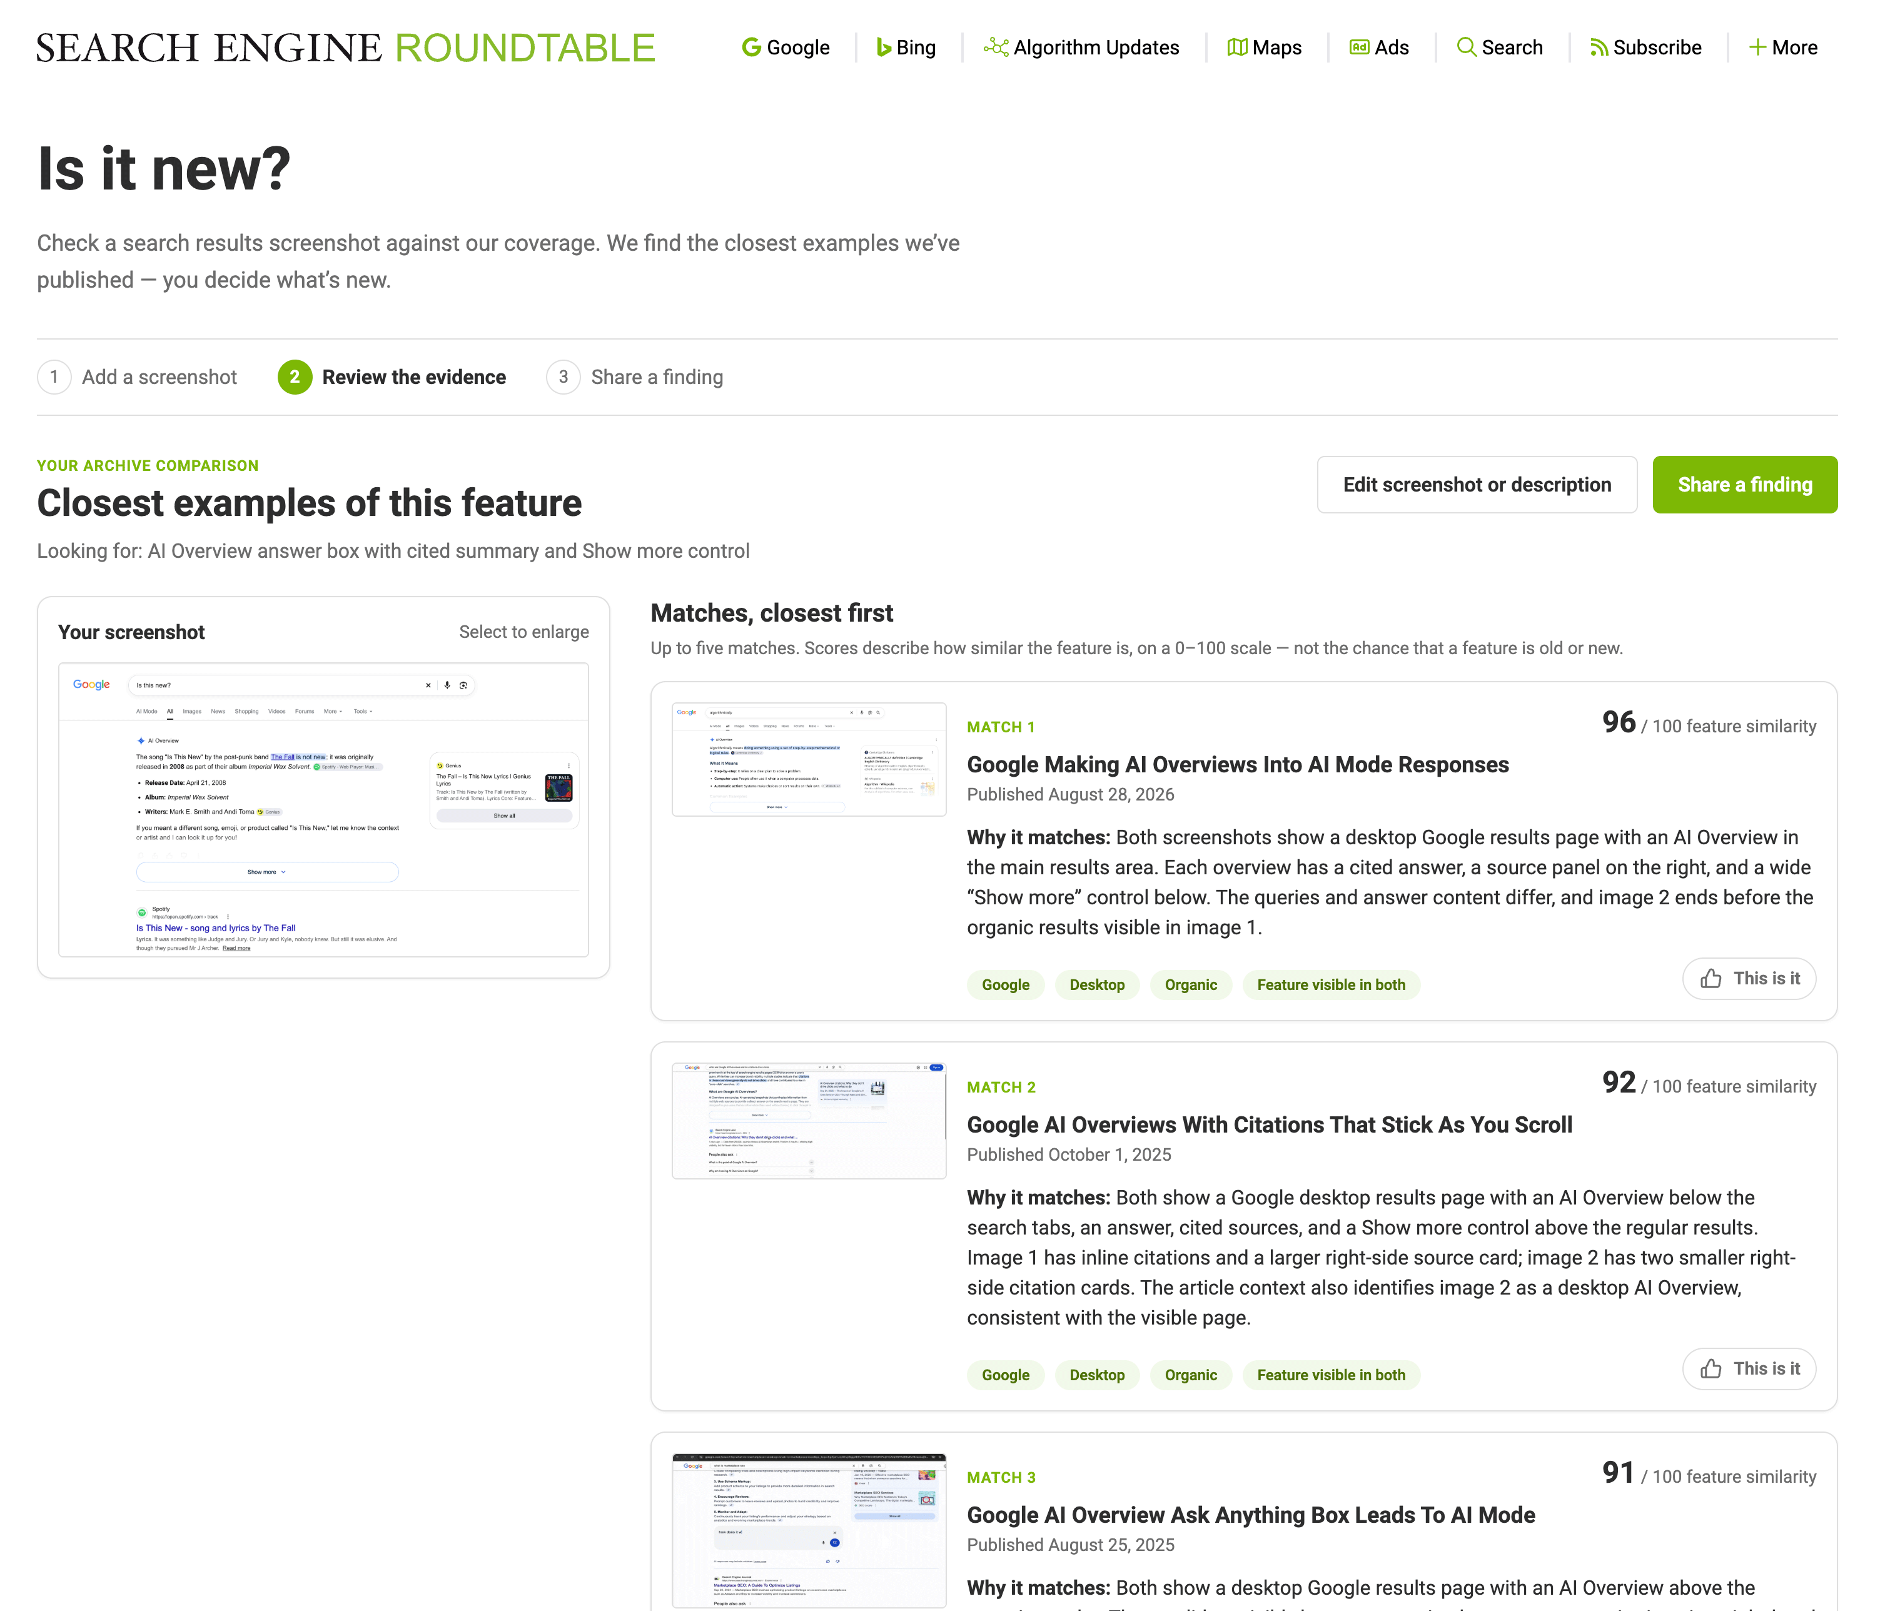Click Organic tag on Match 2
Screen dimensions: 1890x1611
click(1190, 1375)
